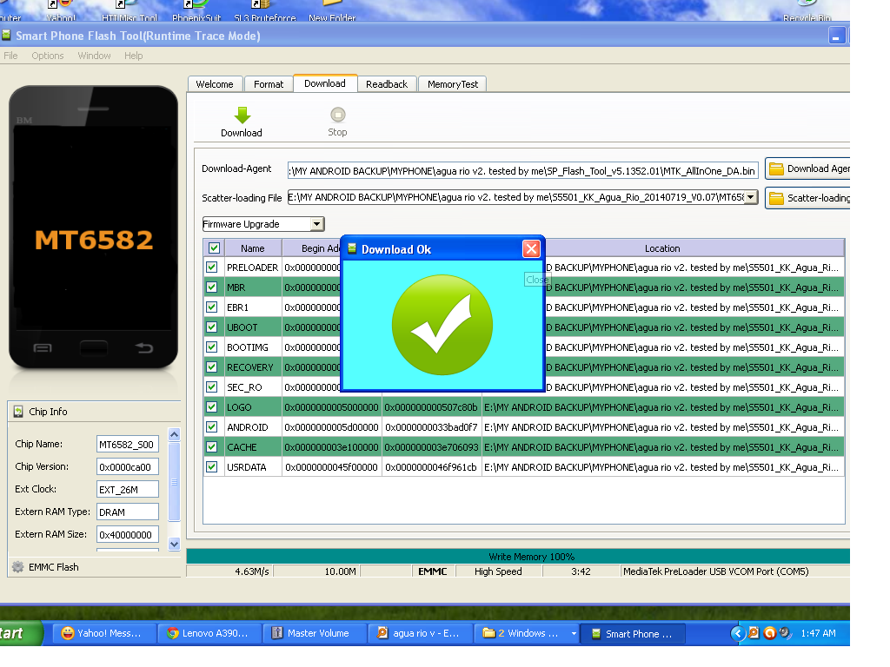The width and height of the screenshot is (890, 667).
Task: Switch to the Readback tab
Action: [x=386, y=84]
